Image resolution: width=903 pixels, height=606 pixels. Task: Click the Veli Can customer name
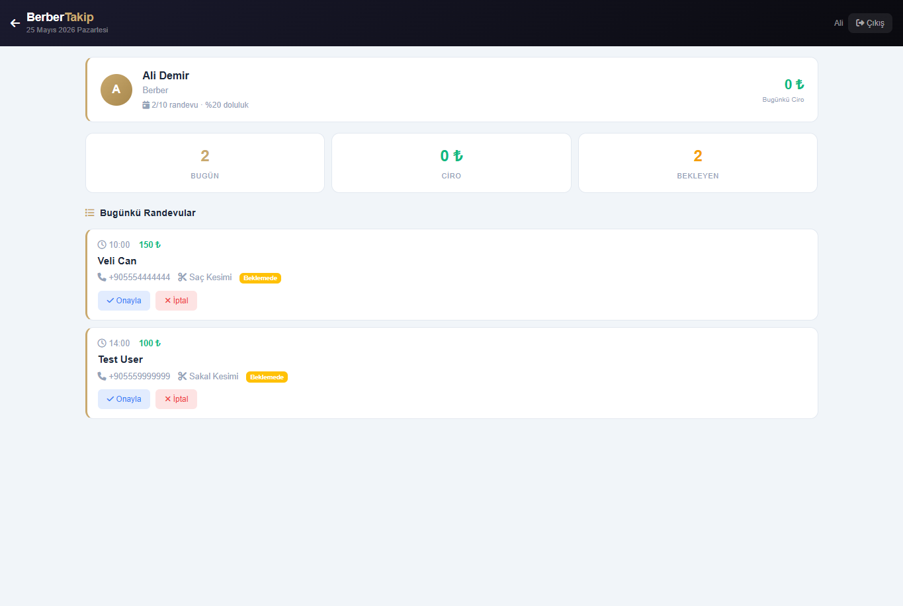click(117, 261)
